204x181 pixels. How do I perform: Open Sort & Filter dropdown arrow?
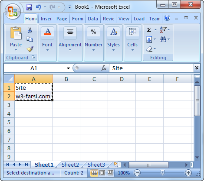[169, 29]
